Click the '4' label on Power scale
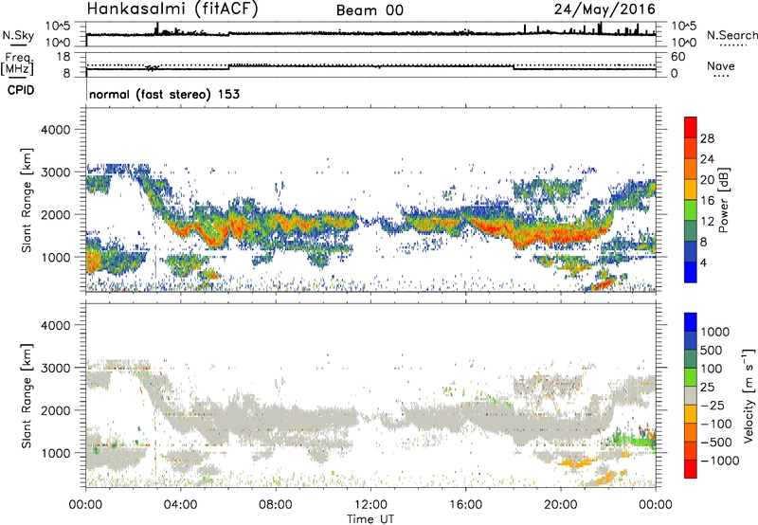 (704, 262)
